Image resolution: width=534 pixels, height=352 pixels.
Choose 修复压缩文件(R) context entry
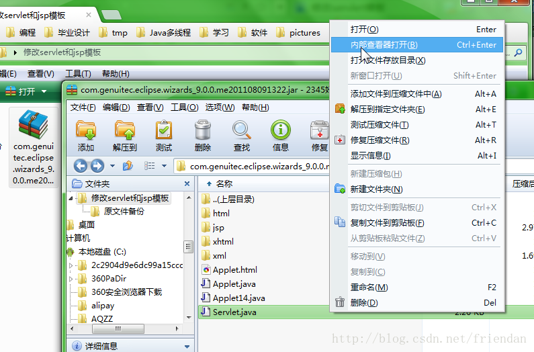pyautogui.click(x=417, y=140)
